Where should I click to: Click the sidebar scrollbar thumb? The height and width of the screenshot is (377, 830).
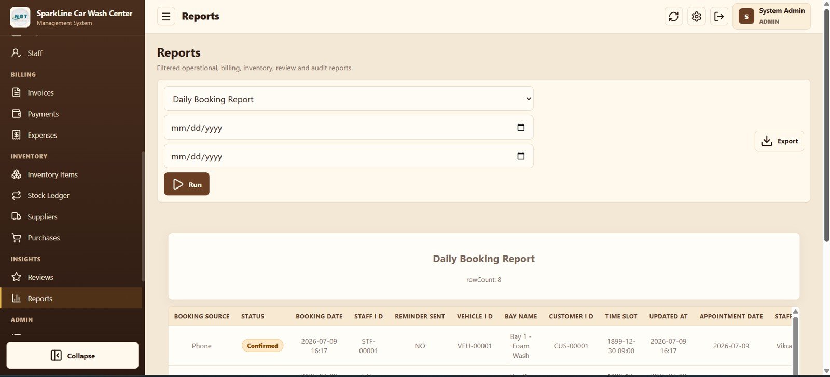pos(143,216)
